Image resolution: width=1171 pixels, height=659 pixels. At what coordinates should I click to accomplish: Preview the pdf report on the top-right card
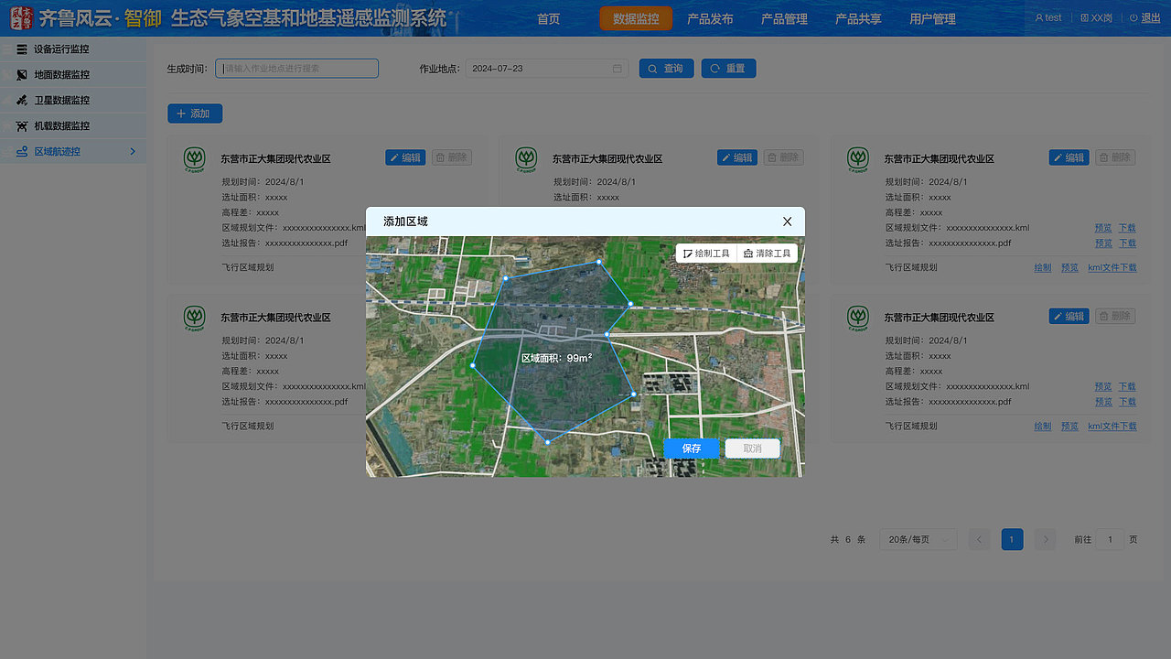click(x=1103, y=243)
